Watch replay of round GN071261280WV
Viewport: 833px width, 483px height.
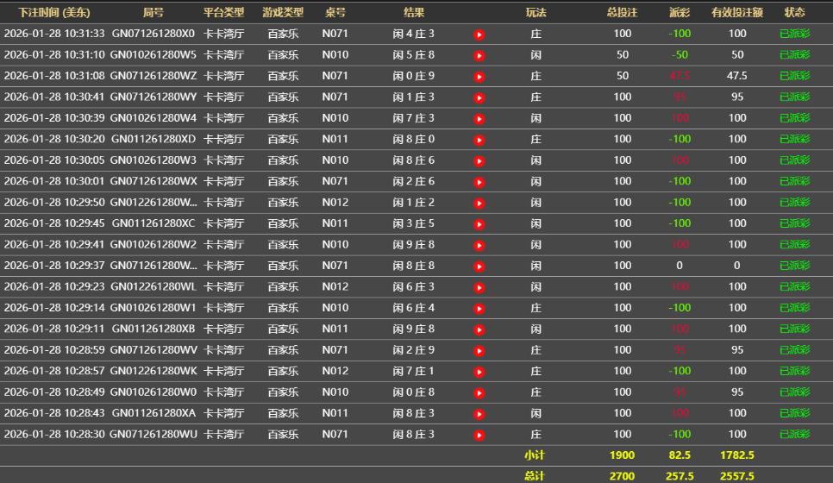click(479, 350)
